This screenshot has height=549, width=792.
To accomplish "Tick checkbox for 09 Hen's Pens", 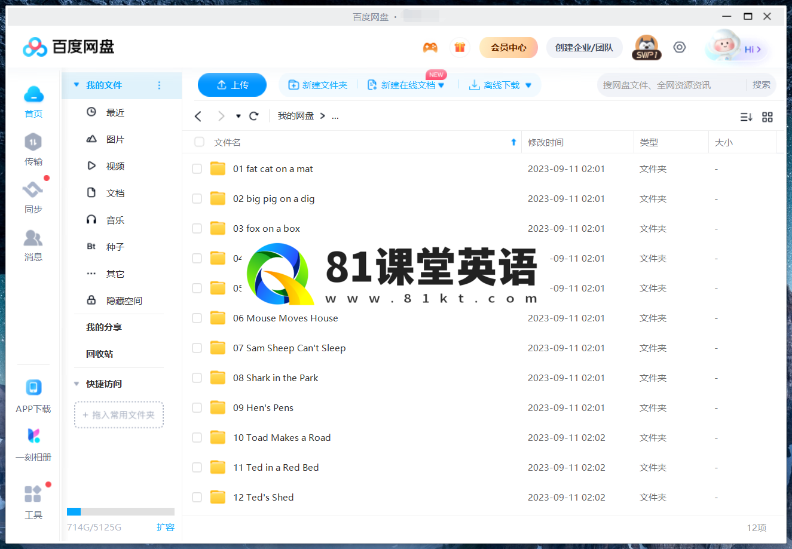I will tap(197, 408).
